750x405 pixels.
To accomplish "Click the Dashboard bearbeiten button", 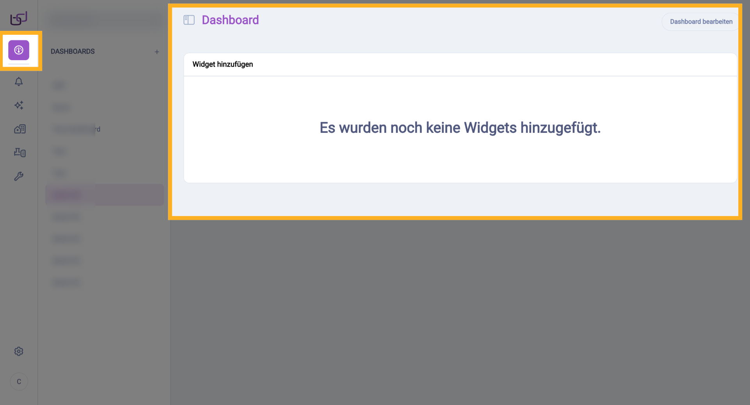I will (x=701, y=21).
